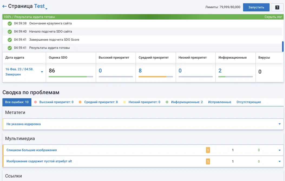This screenshot has height=181, width=285.
Task: Filter by Средний приоритет: 8 tab
Action: coord(101,102)
